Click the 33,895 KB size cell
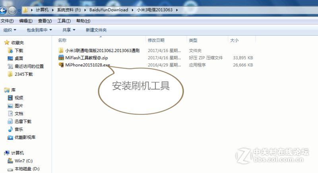 243,58
